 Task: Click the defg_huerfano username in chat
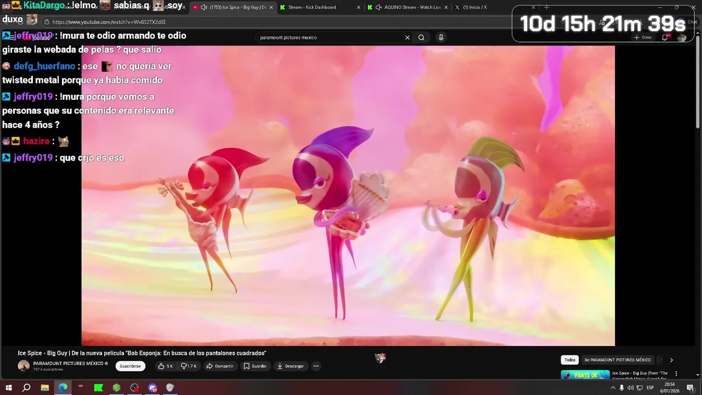tap(44, 66)
